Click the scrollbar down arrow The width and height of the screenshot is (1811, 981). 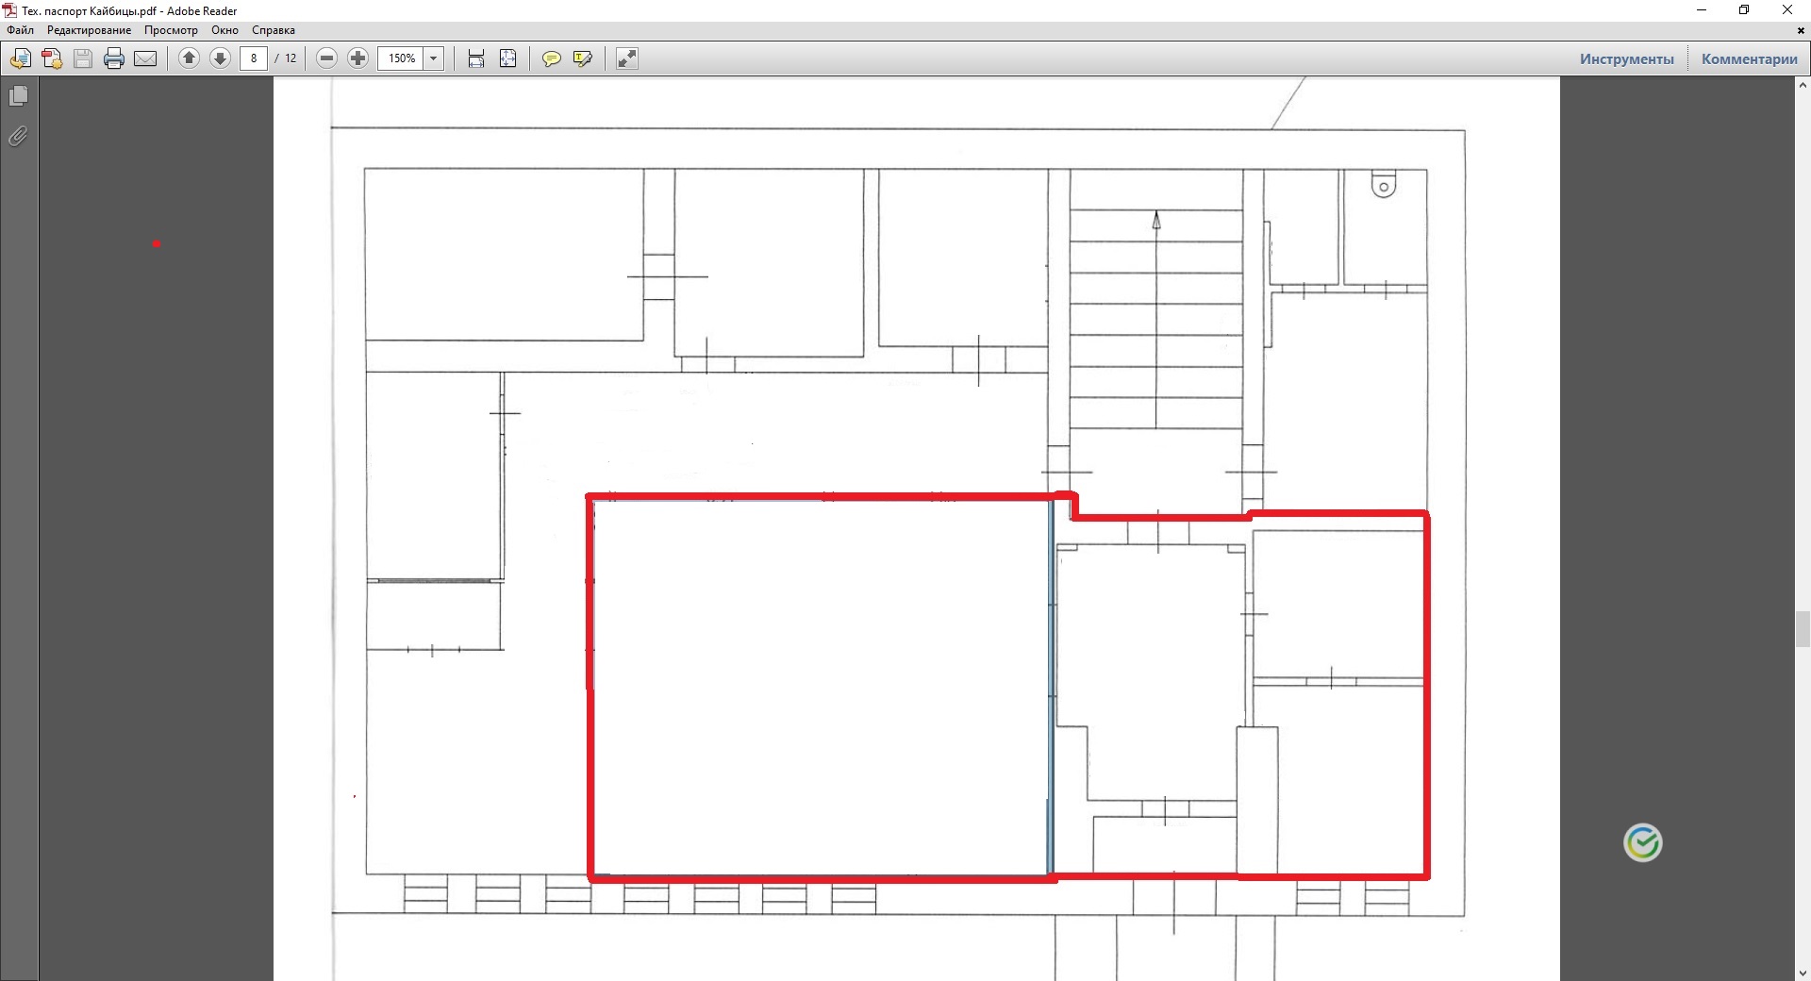pos(1803,973)
